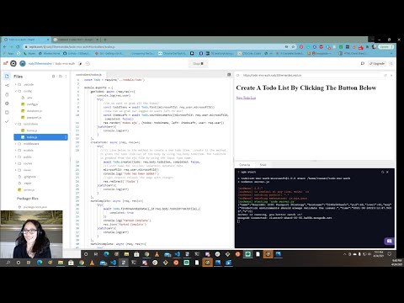
Task: Switch to the Shell tab
Action: coord(263,165)
